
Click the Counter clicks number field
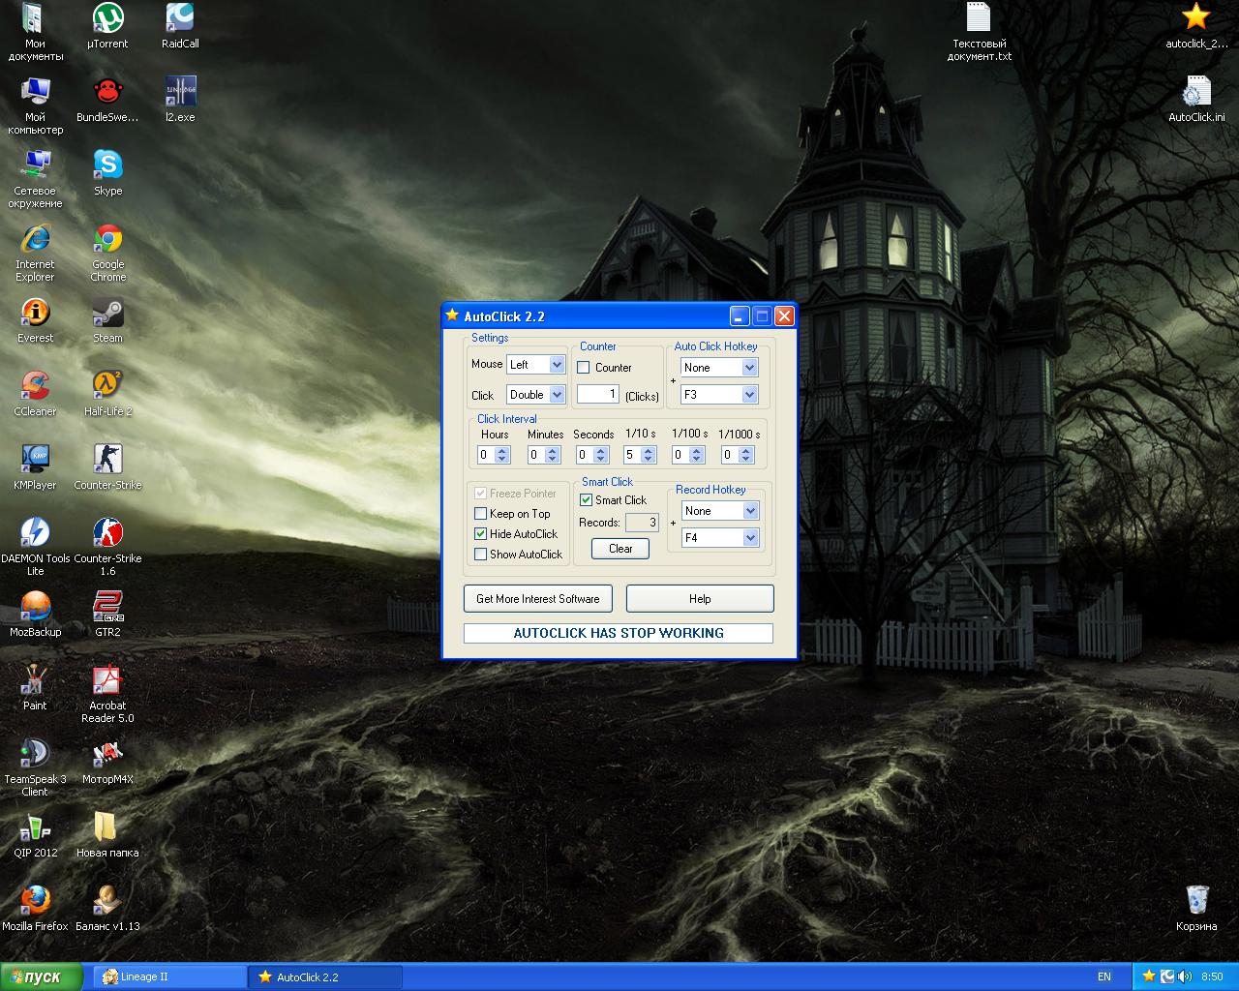[597, 394]
